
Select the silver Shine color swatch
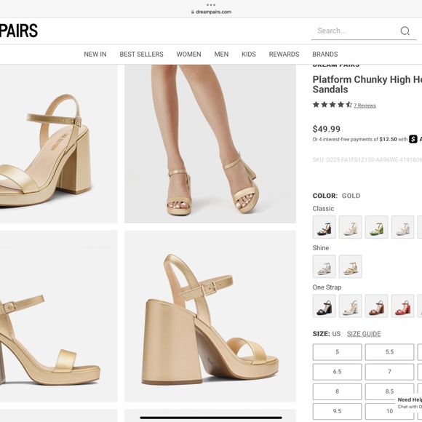click(x=324, y=266)
